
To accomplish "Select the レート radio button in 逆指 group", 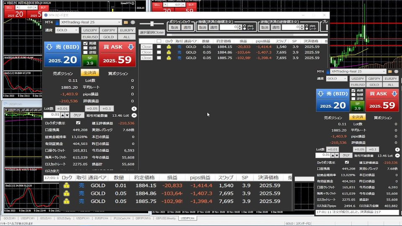I will pos(307,28).
